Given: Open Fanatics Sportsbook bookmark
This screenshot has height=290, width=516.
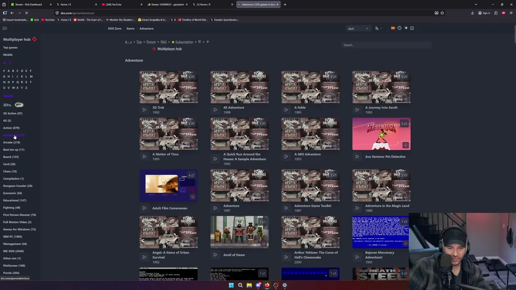Looking at the screenshot, I should [225, 20].
